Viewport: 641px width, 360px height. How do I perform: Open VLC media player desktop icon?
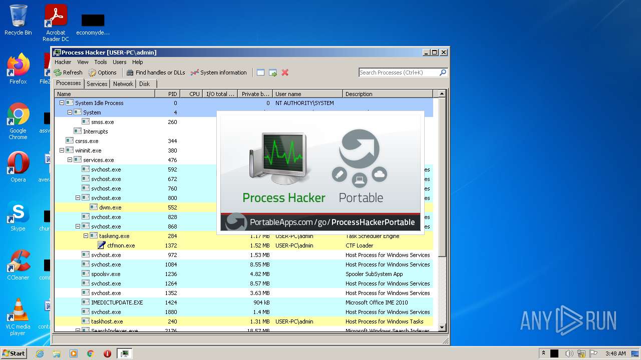tap(18, 317)
